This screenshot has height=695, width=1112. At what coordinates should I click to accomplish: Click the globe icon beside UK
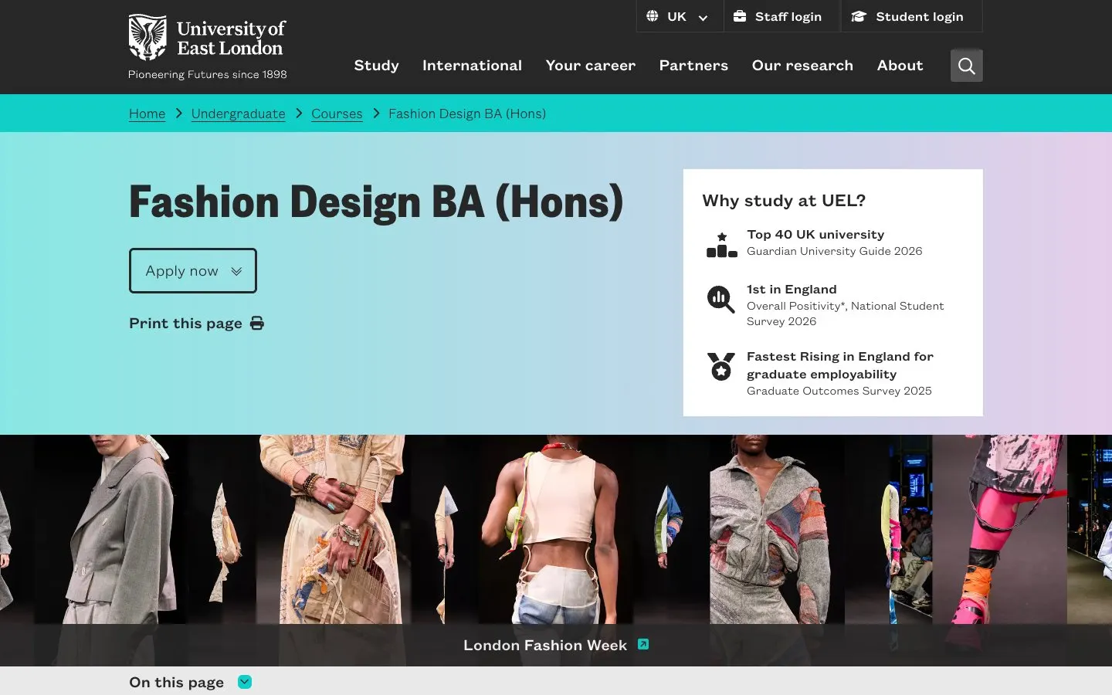[x=653, y=16]
